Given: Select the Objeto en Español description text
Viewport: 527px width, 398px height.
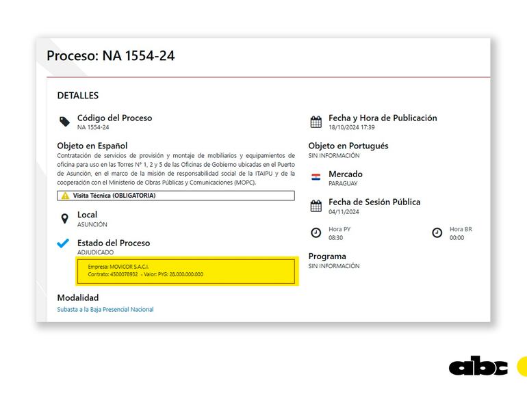Looking at the screenshot, I should [x=176, y=169].
